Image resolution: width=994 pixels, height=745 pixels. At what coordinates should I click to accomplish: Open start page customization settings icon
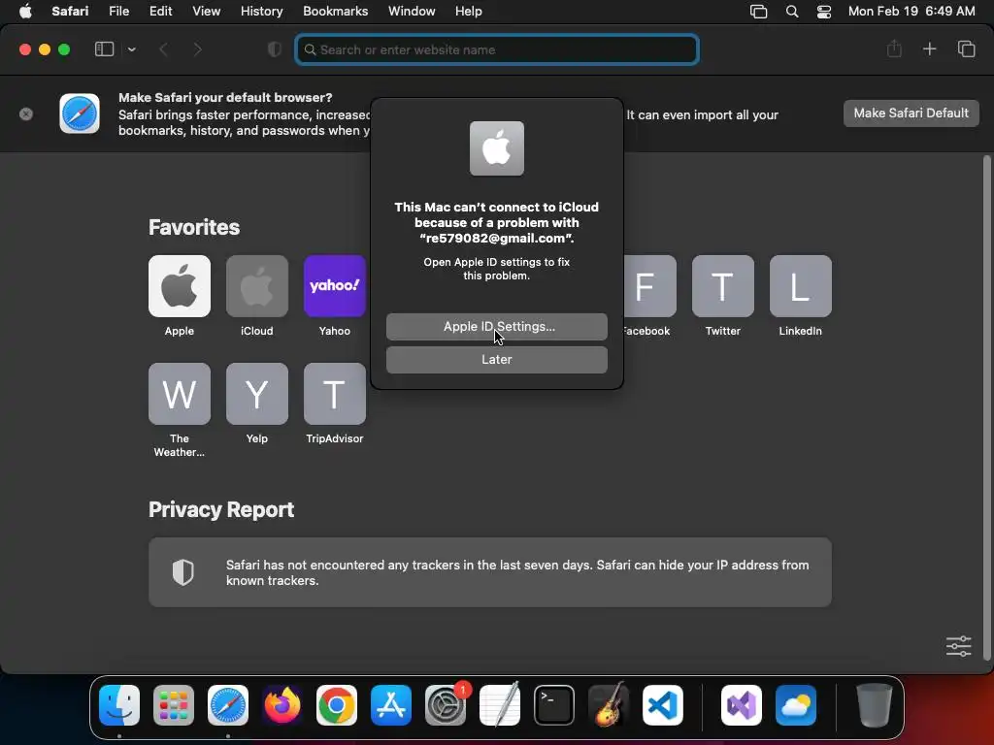pyautogui.click(x=958, y=646)
